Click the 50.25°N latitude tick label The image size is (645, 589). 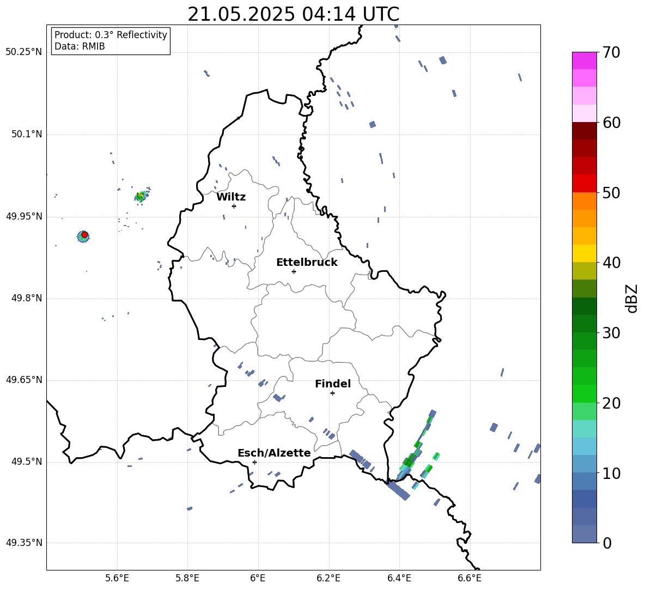24,52
